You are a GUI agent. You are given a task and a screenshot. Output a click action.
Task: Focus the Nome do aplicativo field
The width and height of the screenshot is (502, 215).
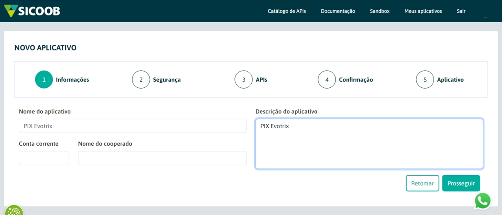[132, 126]
